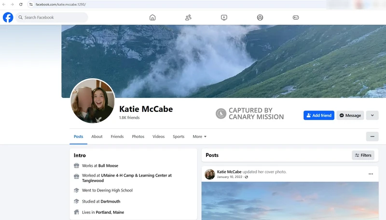The width and height of the screenshot is (386, 220).
Task: Switch to the Friends tab
Action: (117, 137)
